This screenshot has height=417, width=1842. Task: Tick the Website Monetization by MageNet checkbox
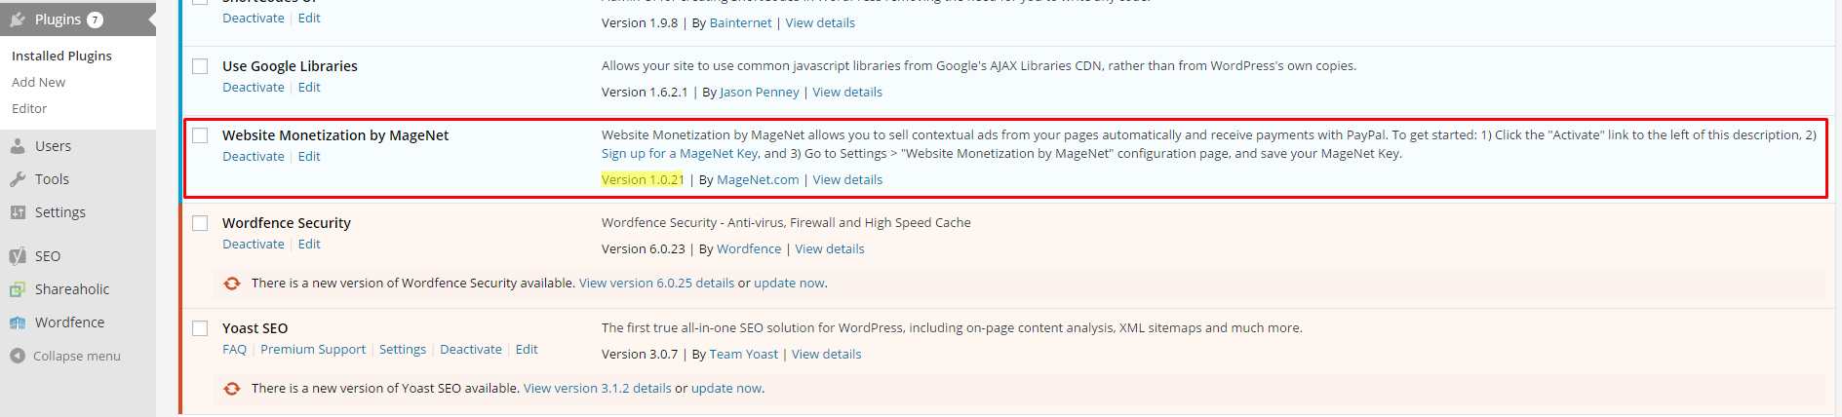coord(200,135)
